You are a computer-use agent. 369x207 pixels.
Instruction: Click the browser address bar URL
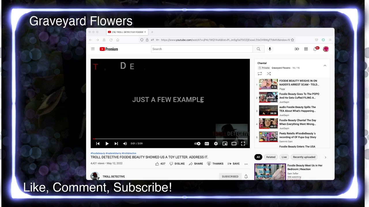(x=225, y=40)
